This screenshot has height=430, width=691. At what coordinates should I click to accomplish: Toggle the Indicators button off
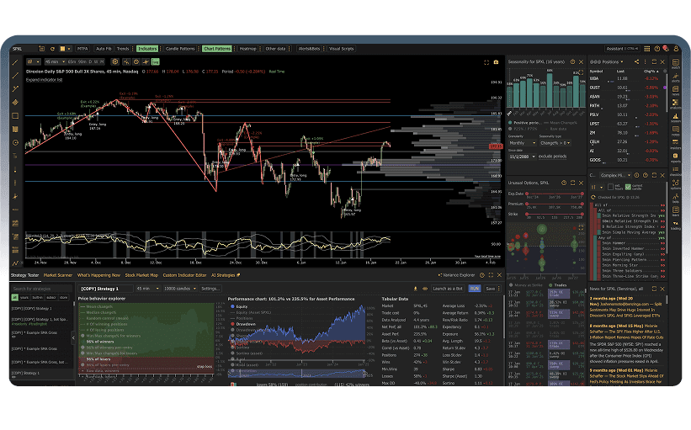point(147,49)
